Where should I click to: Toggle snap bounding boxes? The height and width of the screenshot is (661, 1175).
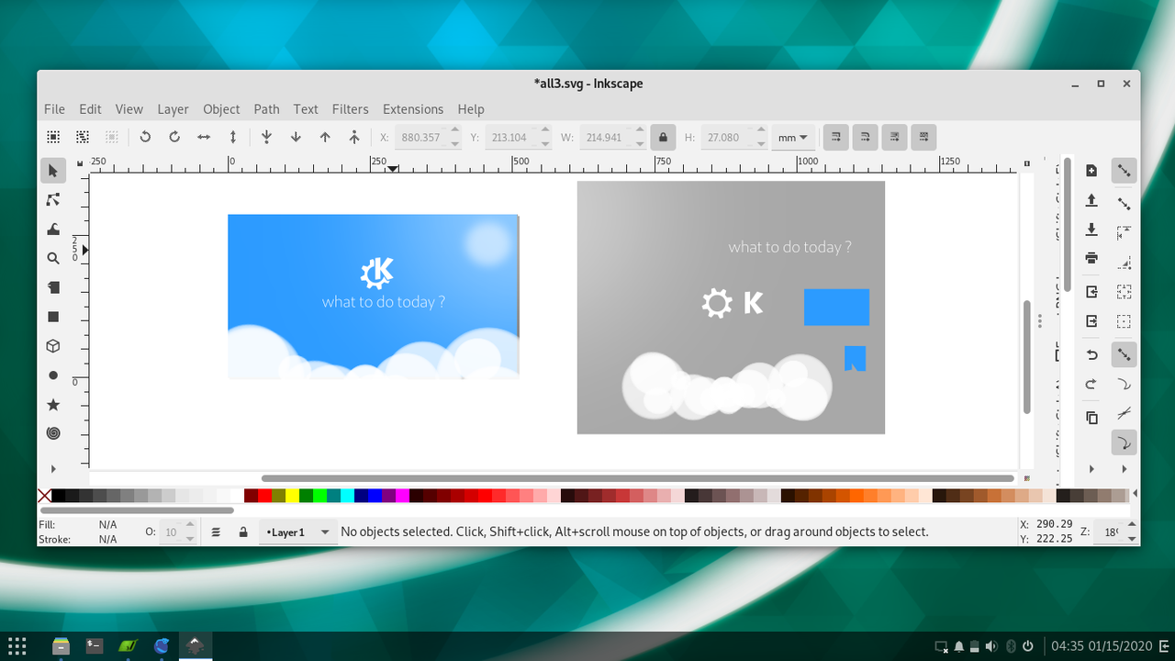[1124, 204]
